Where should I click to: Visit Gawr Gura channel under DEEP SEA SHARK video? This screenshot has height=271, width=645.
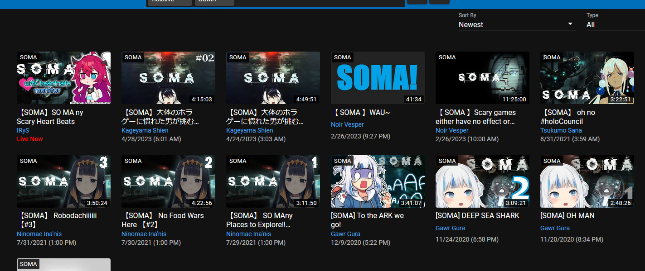[x=451, y=228]
